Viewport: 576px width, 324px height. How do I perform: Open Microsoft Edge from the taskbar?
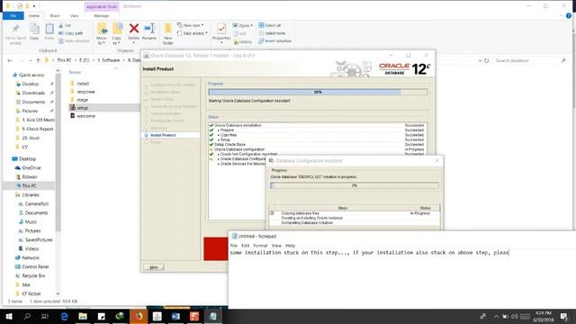point(64,316)
